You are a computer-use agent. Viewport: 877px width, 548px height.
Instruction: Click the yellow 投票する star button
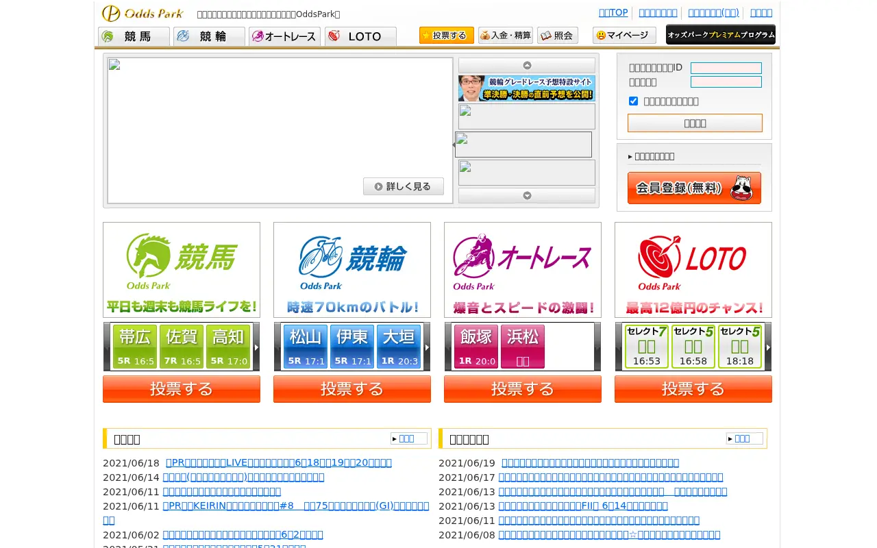pyautogui.click(x=447, y=35)
